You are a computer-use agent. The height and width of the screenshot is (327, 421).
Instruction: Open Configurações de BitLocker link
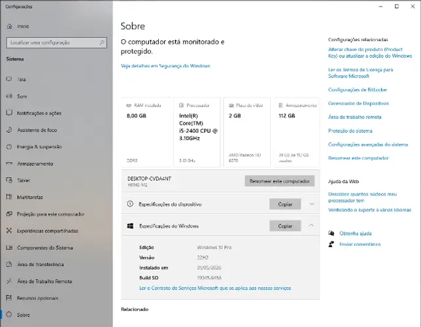pos(358,90)
